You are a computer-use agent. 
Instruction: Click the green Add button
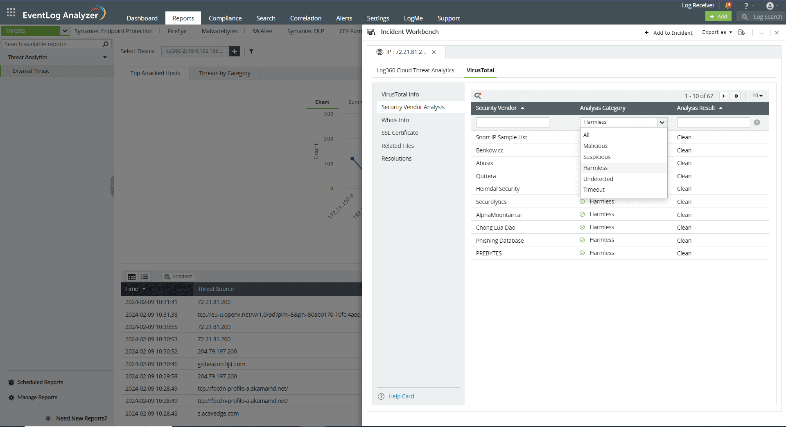pos(718,16)
